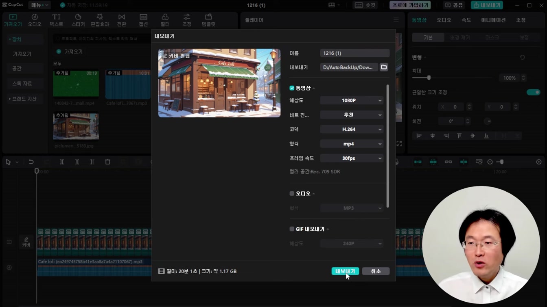Screen dimensions: 547x307
Task: Click the export 이름 text field
Action: [354, 53]
